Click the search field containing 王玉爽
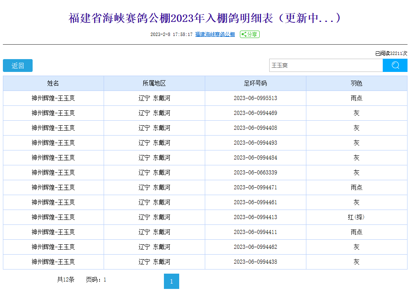This screenshot has width=410, height=291. coord(326,65)
